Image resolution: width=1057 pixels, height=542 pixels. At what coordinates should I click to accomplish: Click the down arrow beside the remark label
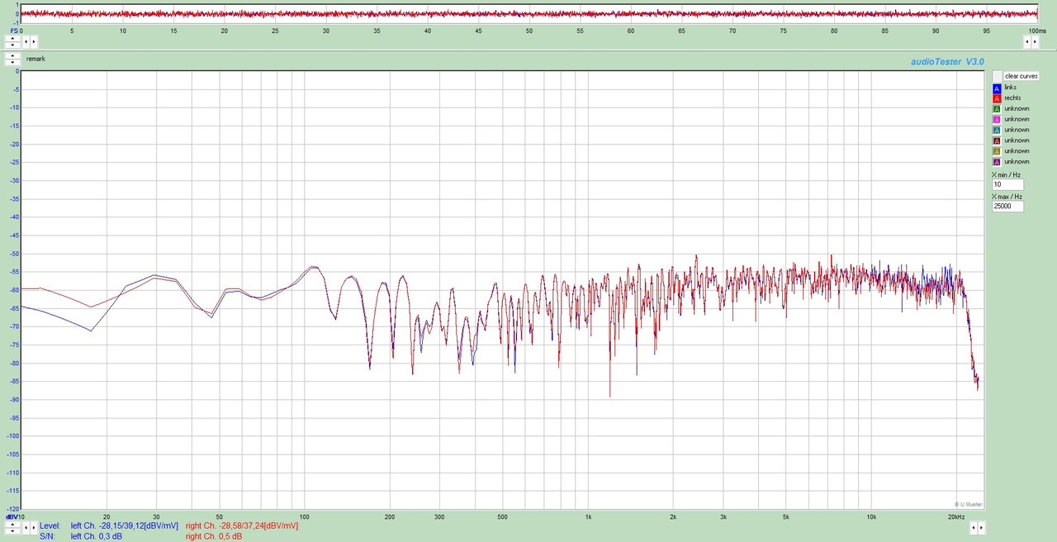[x=12, y=62]
